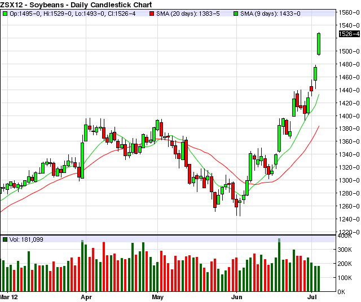Click the 1420-0 price axis label

pos(349,103)
